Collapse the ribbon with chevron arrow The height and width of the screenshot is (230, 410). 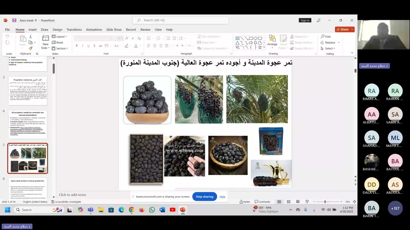coord(352,53)
